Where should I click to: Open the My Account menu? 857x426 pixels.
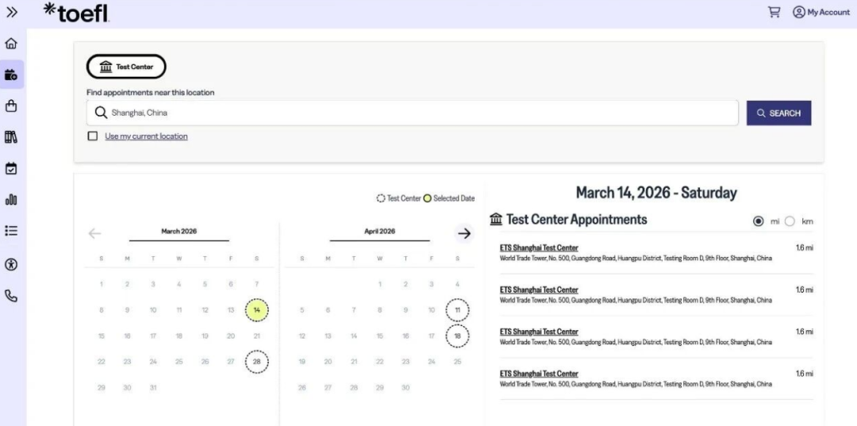(x=821, y=12)
